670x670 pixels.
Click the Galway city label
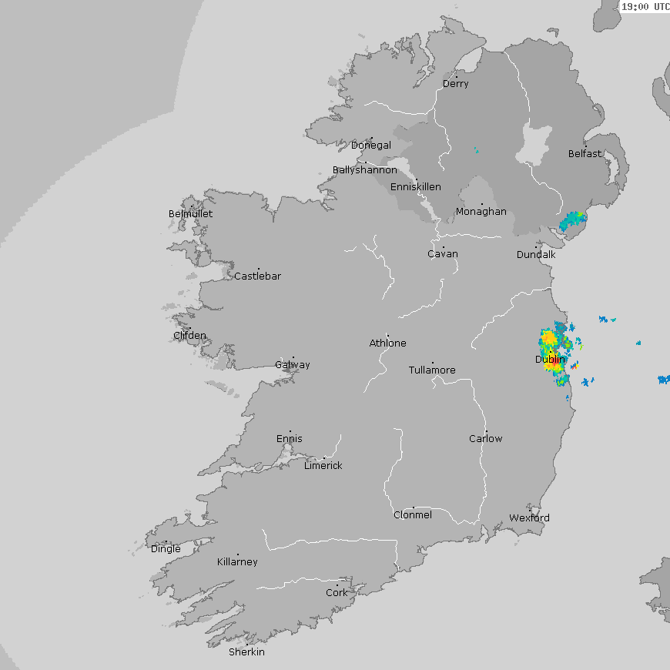coord(293,365)
